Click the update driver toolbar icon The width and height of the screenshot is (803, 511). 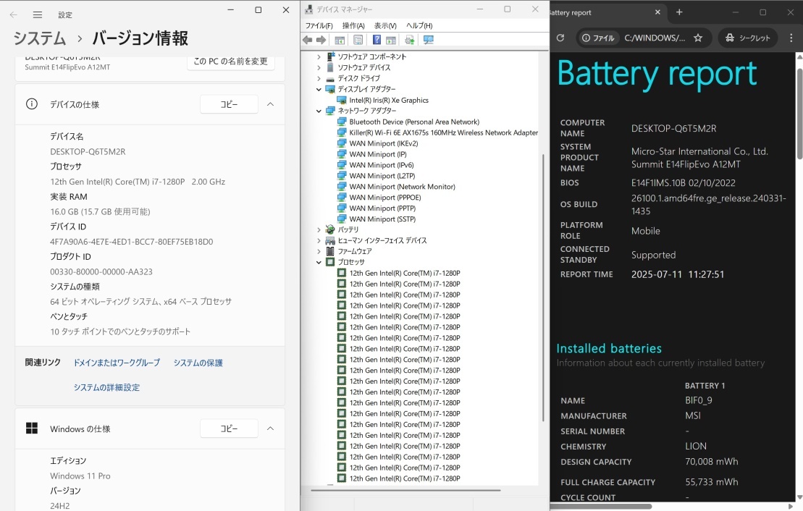410,40
